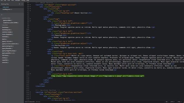This screenshot has width=184, height=103.
Task: Click the Services Section comment line
Action: click(x=47, y=90)
